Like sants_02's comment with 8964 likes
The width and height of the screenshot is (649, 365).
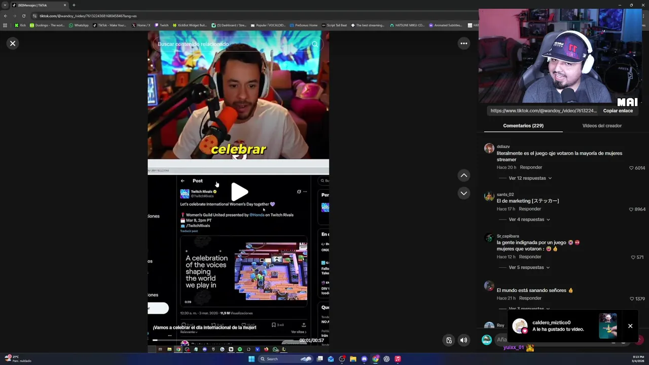click(x=631, y=209)
